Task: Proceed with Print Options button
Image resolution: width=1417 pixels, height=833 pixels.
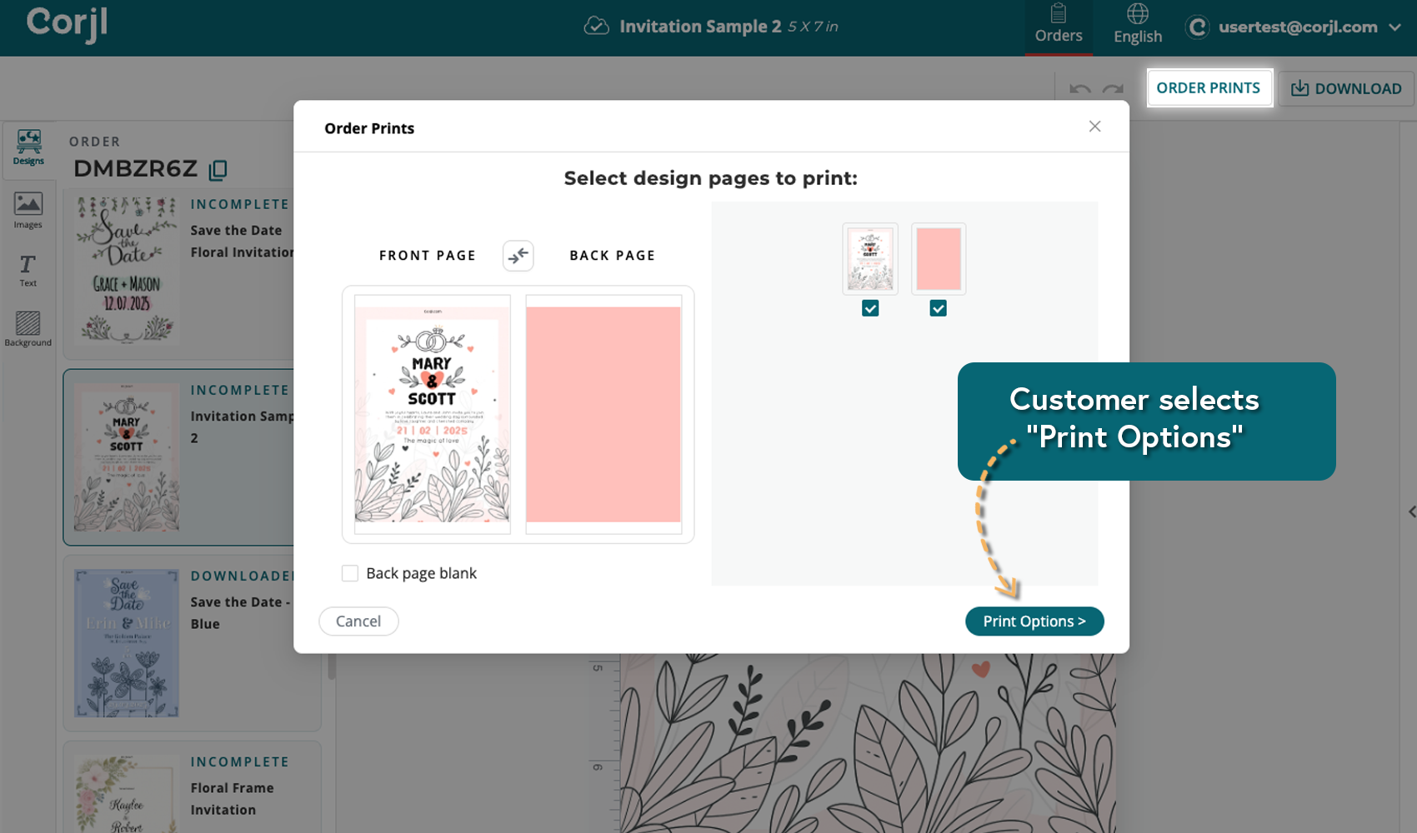Action: point(1034,621)
